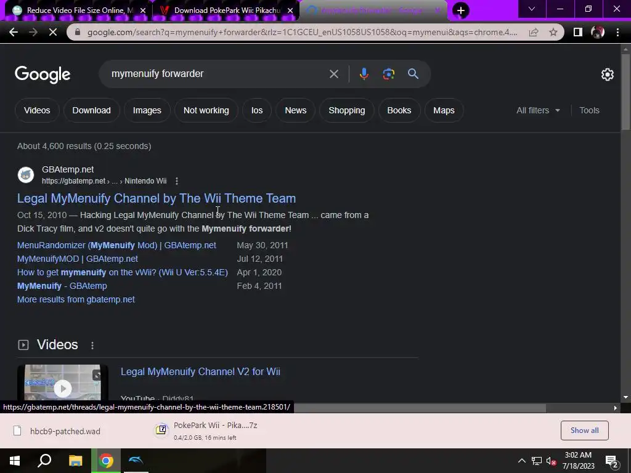Click the browser address bar URL
Screen dimensions: 631x473
click(302, 32)
